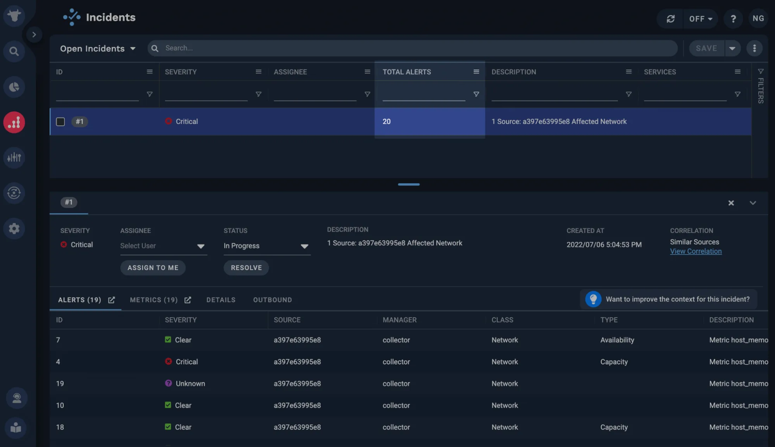Click the RESOLVE button
Image resolution: width=775 pixels, height=447 pixels.
pos(246,268)
